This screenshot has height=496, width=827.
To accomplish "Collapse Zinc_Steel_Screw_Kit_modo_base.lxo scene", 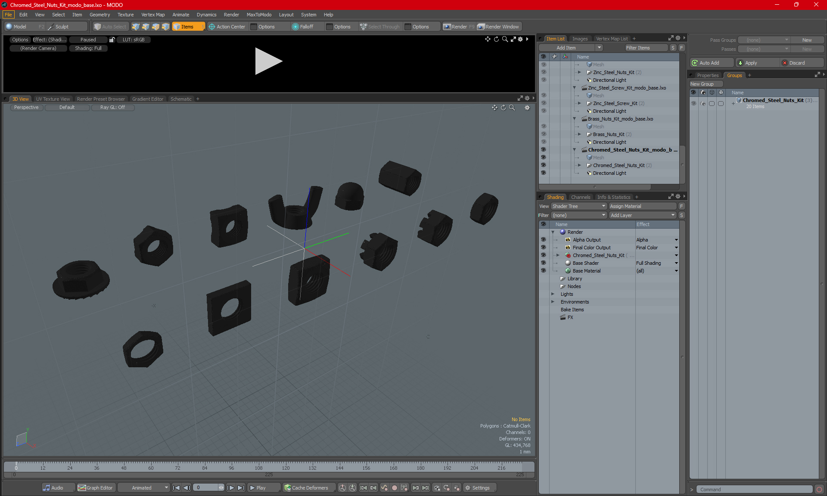I will pyautogui.click(x=574, y=88).
